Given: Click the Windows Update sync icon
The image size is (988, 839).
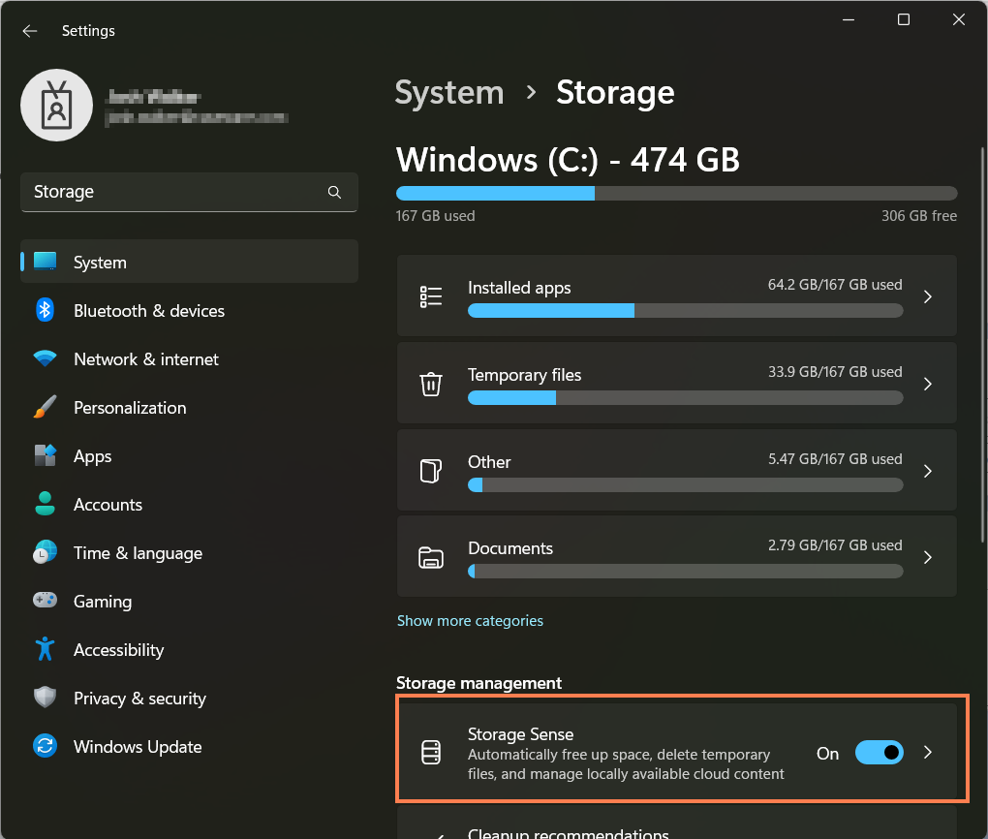Looking at the screenshot, I should tap(45, 746).
